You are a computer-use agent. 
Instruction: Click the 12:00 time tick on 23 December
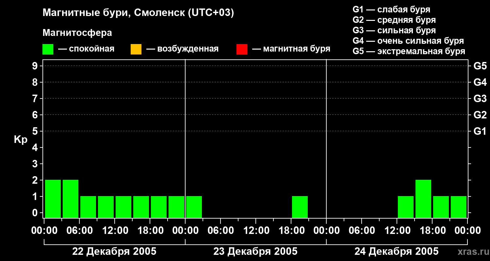pyautogui.click(x=255, y=231)
